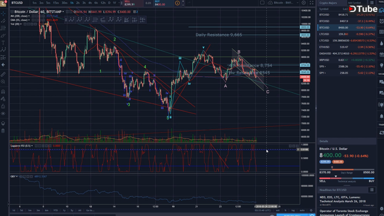
Task: Select the trend line drawing tool
Action: tap(3, 21)
